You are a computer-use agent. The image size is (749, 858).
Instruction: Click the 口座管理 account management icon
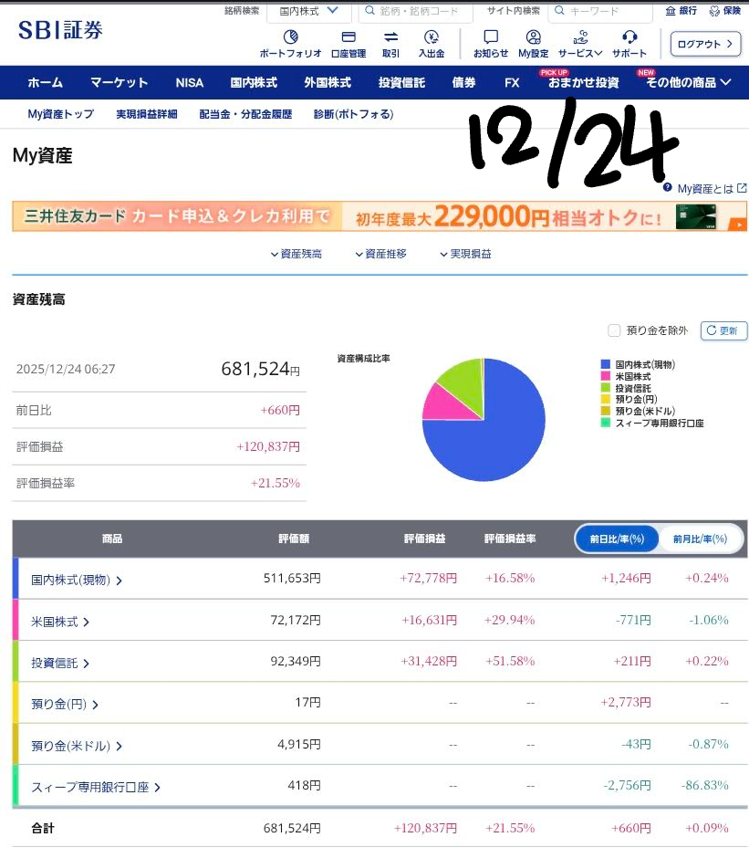tap(348, 37)
